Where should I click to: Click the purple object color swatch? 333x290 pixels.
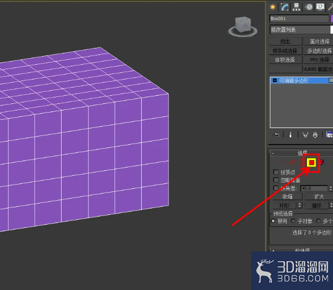pyautogui.click(x=332, y=18)
